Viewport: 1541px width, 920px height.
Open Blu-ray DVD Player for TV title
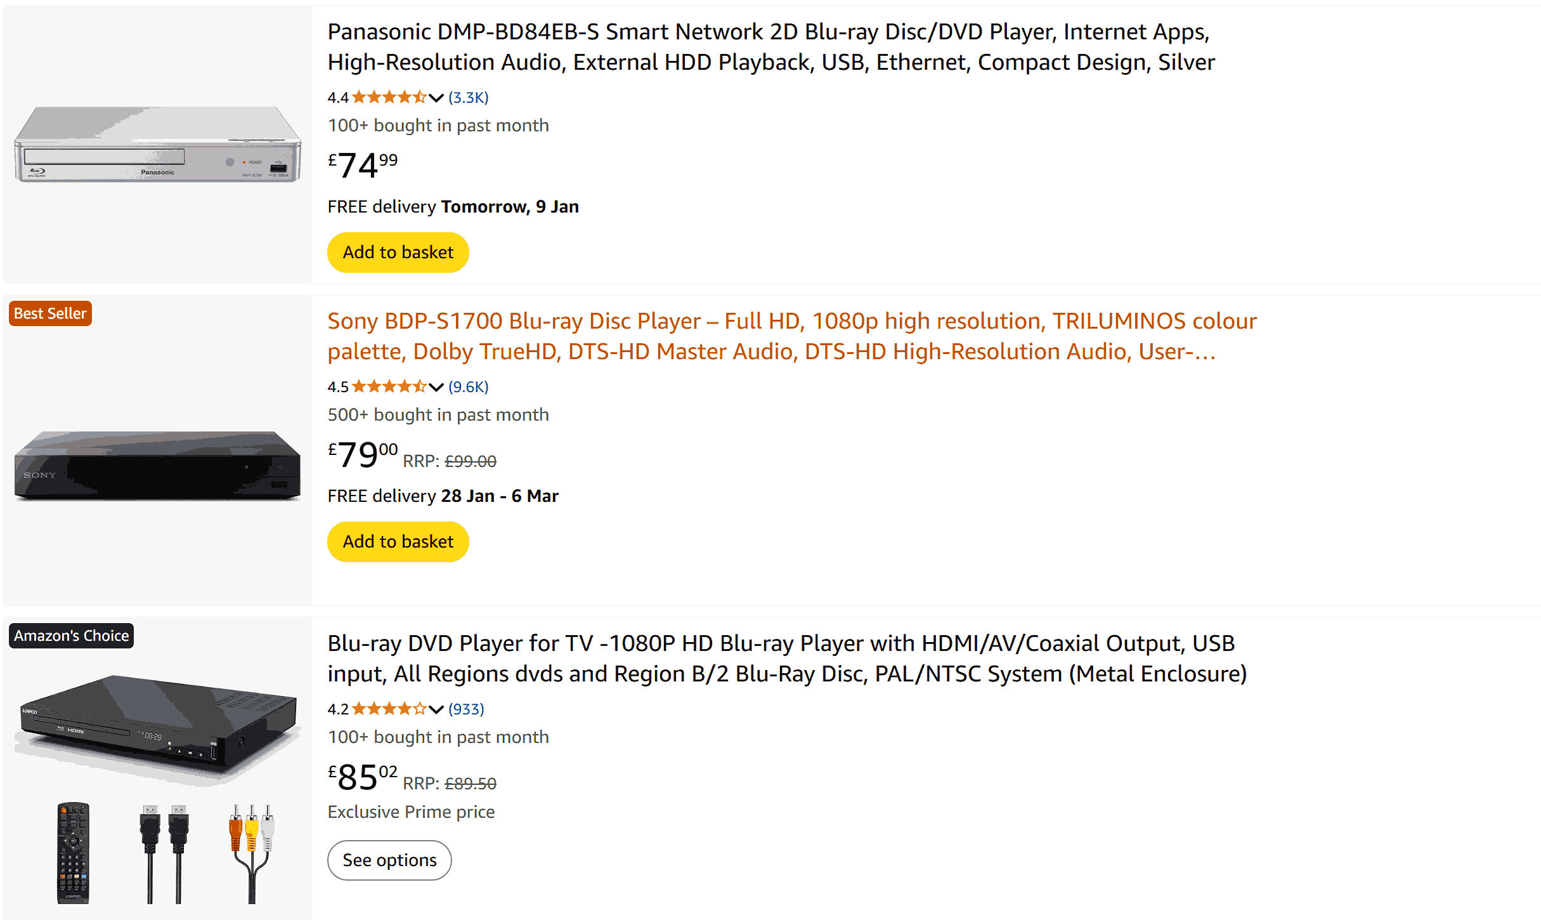[x=786, y=659]
